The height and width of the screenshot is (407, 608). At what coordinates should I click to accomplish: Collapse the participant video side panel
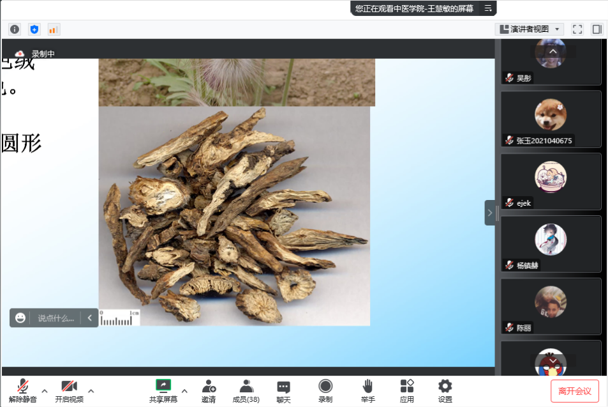(x=489, y=213)
